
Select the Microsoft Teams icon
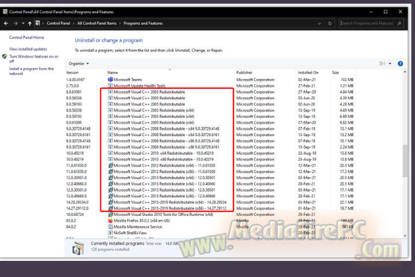(110, 80)
